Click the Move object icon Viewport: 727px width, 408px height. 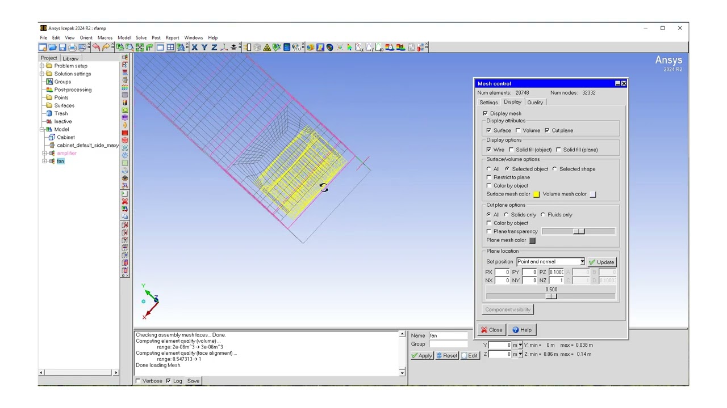[x=125, y=208]
